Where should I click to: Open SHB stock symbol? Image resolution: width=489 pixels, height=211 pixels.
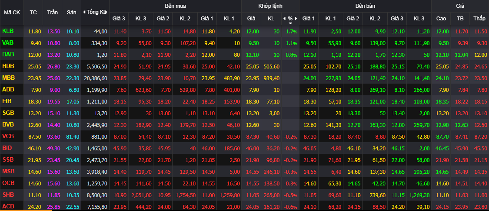coord(8,195)
